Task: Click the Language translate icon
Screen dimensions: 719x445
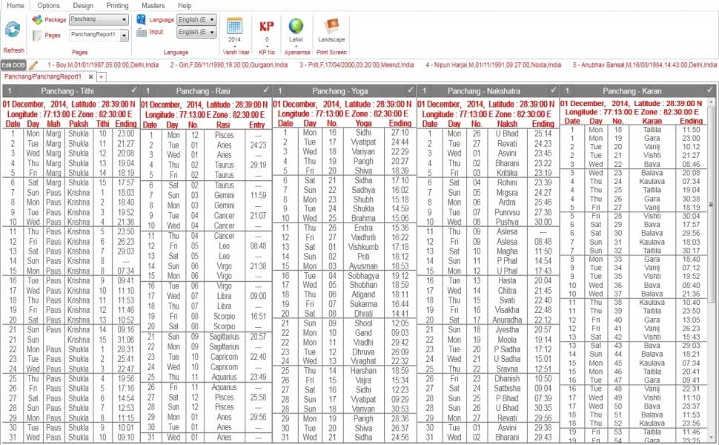Action: point(142,19)
